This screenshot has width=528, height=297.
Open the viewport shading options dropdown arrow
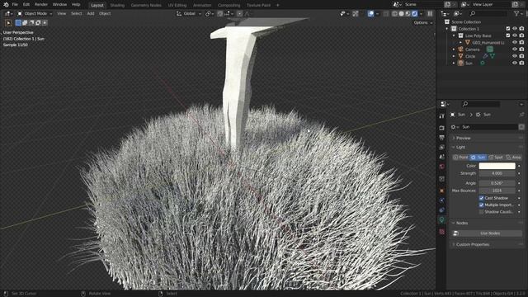tap(422, 14)
